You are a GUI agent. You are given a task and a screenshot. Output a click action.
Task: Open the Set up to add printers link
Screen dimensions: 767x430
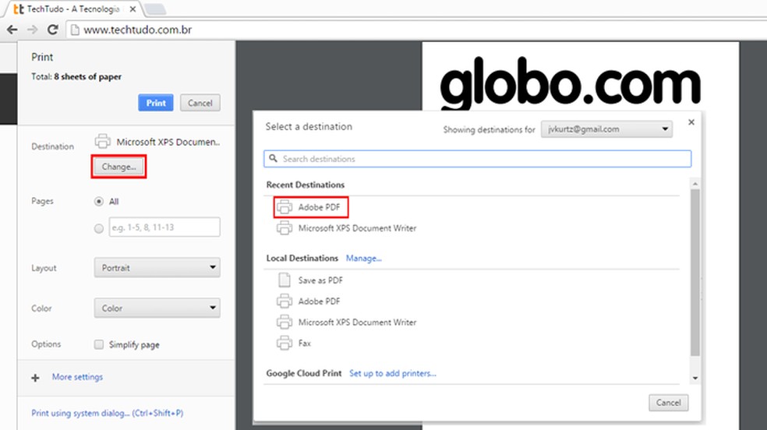(x=392, y=373)
